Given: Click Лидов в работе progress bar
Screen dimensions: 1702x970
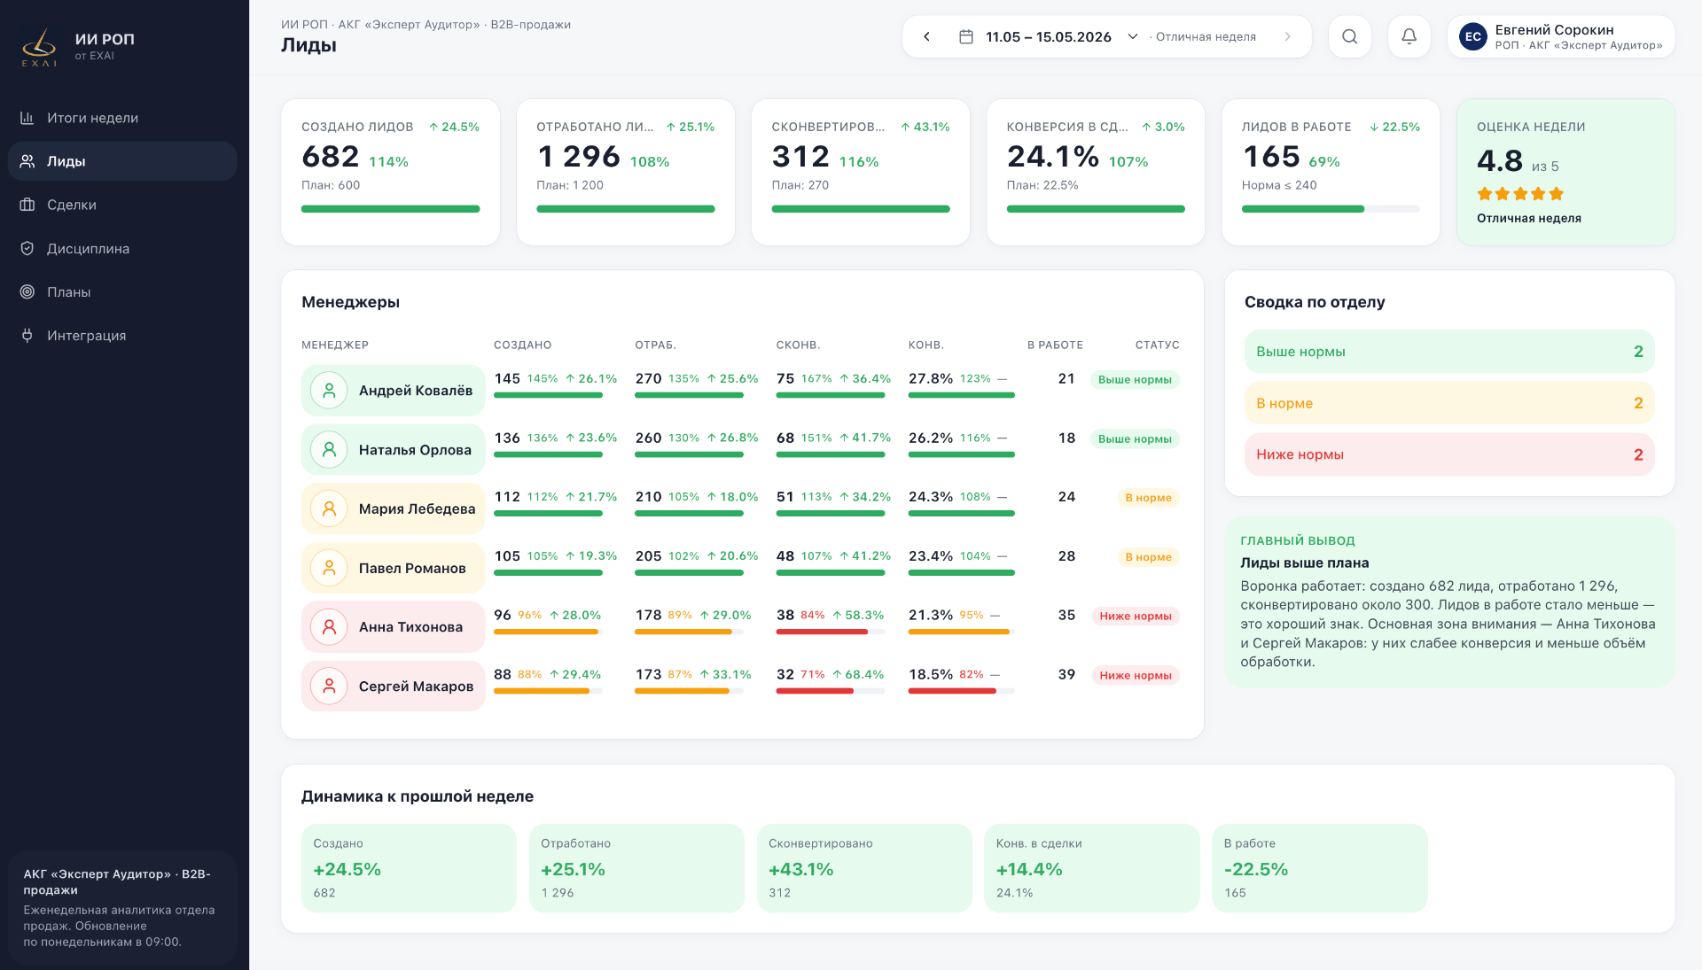Looking at the screenshot, I should [x=1331, y=209].
